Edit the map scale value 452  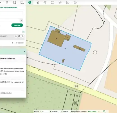[43, 112]
